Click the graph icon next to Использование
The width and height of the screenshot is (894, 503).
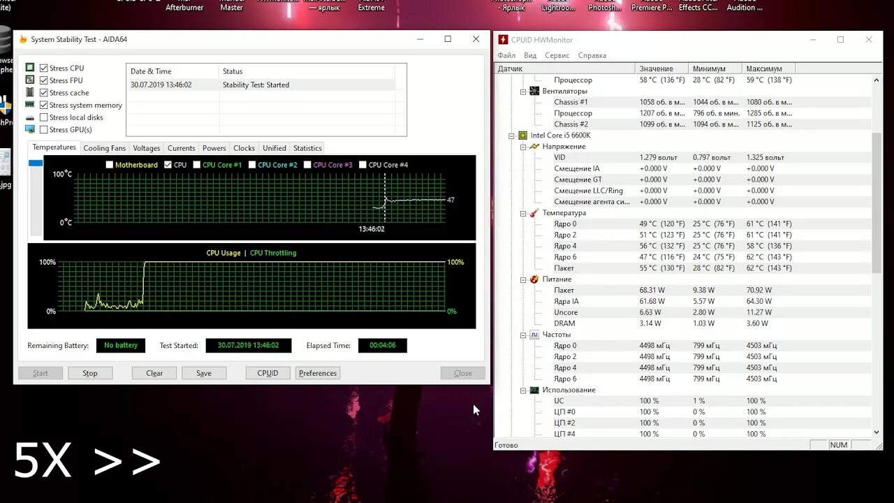(534, 390)
